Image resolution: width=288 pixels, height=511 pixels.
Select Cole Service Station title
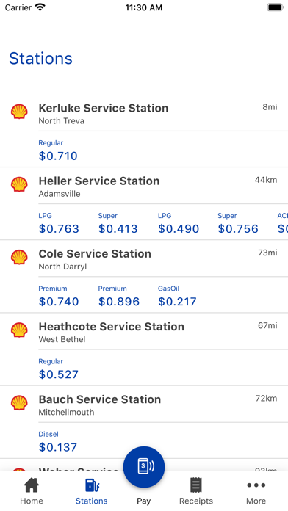[95, 254]
